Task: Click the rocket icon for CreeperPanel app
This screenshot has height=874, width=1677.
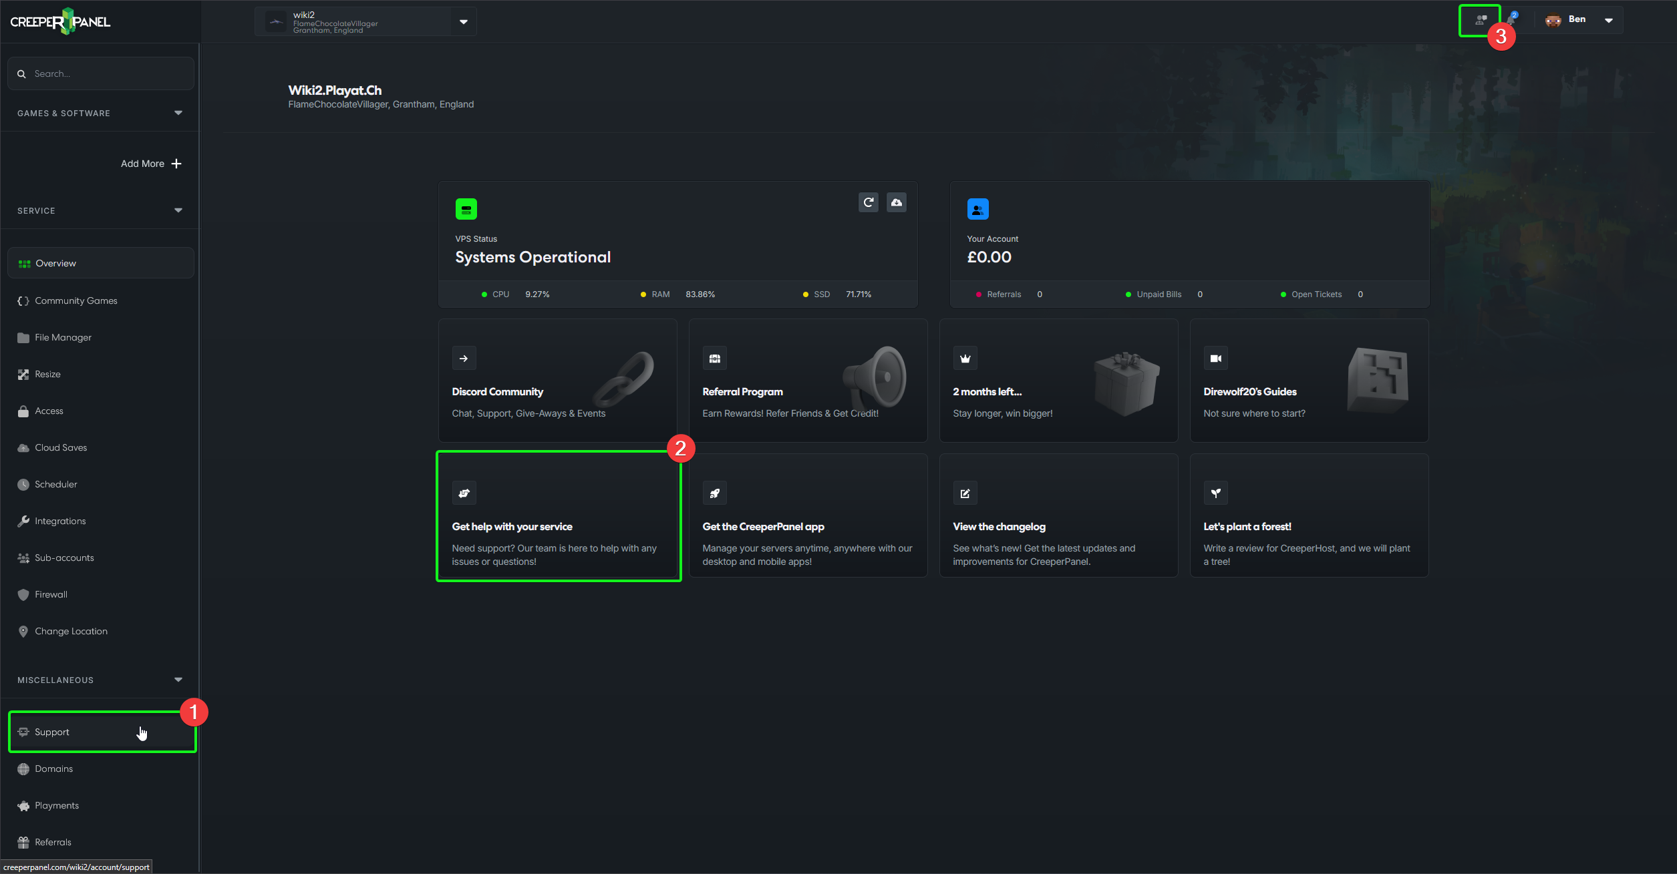Action: pyautogui.click(x=714, y=493)
